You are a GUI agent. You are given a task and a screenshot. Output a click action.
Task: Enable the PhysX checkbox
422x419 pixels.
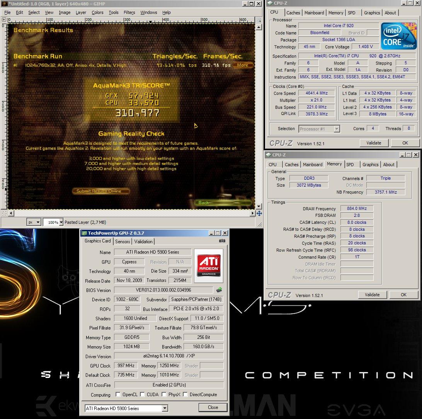pos(164,394)
